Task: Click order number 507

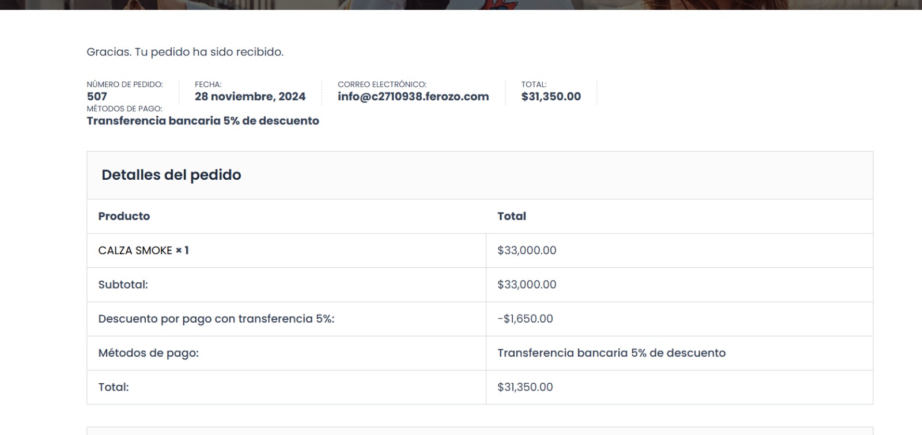Action: 97,97
